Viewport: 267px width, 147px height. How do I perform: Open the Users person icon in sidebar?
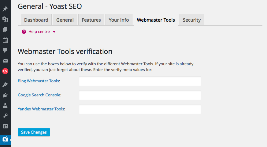click(x=5, y=106)
